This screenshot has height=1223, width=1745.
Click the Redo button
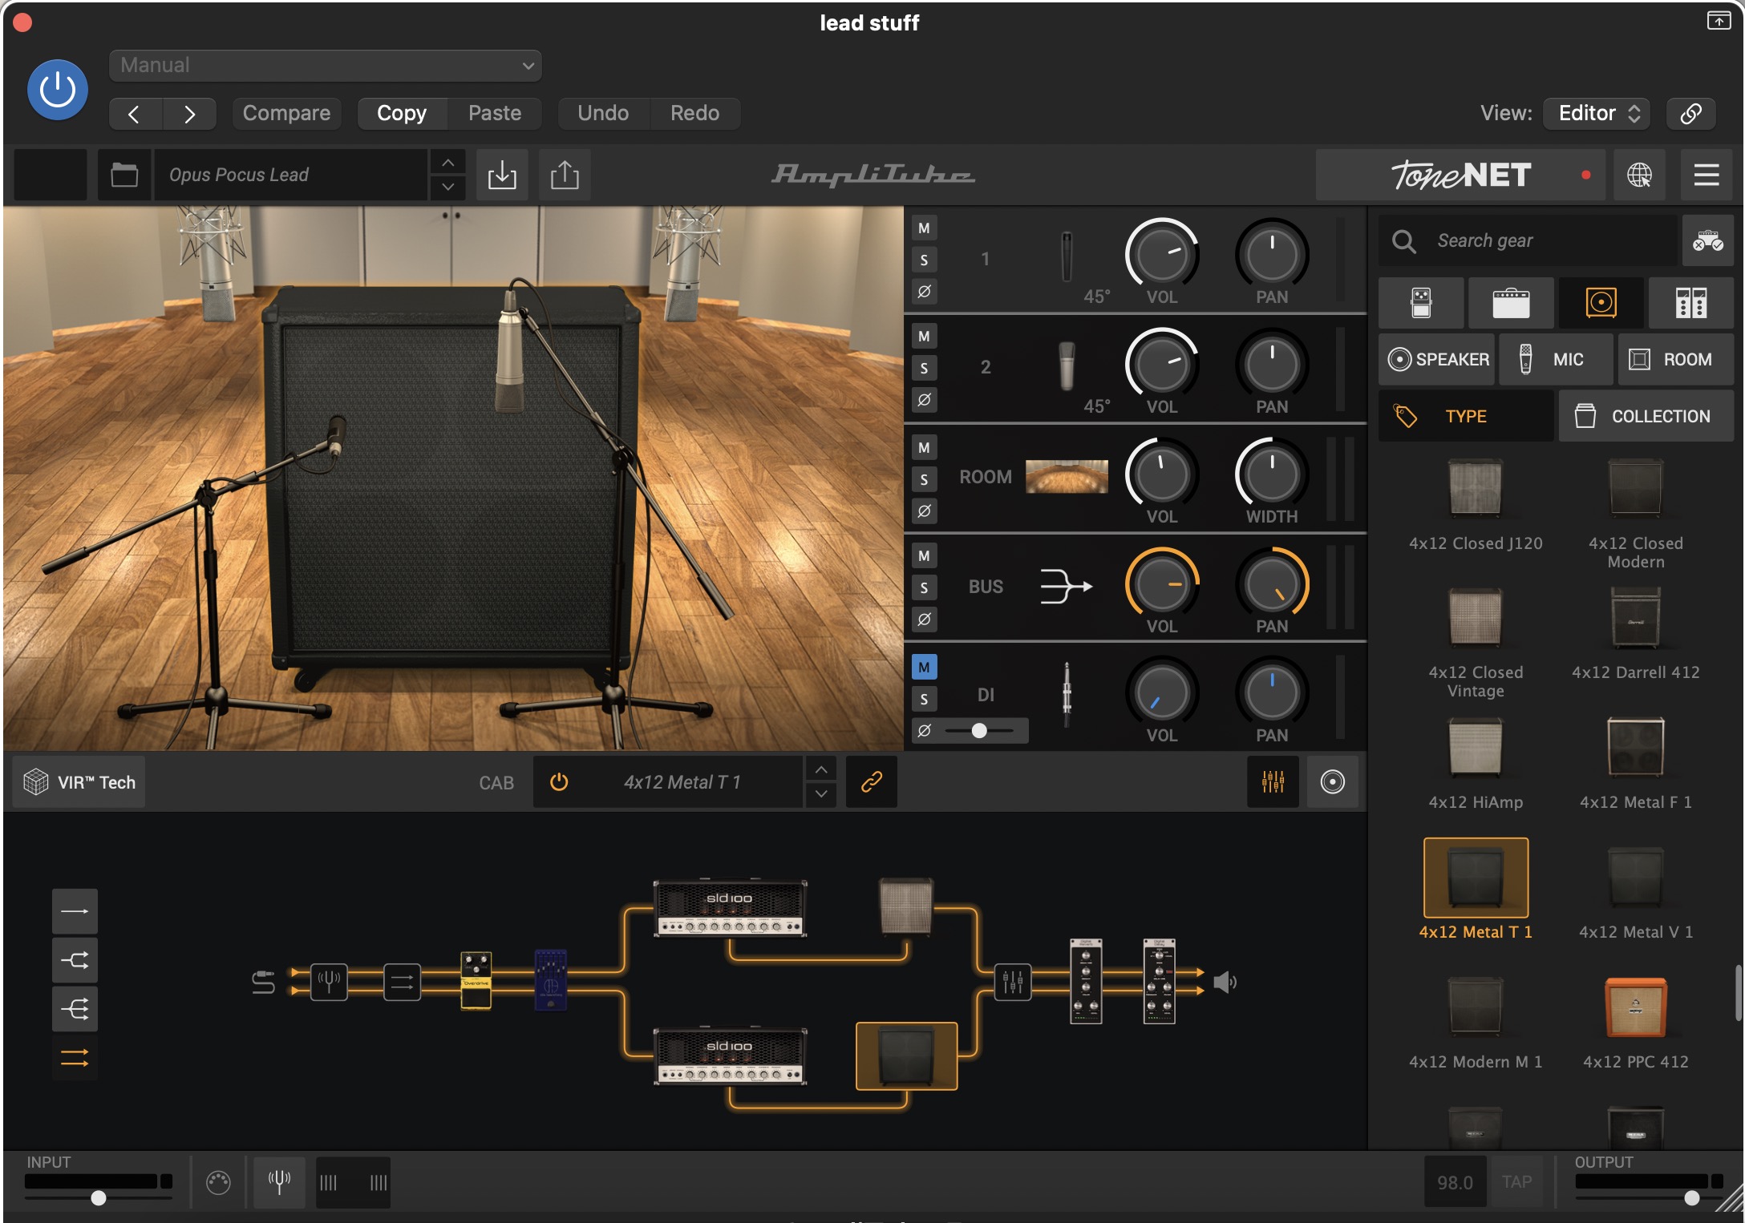pos(694,114)
